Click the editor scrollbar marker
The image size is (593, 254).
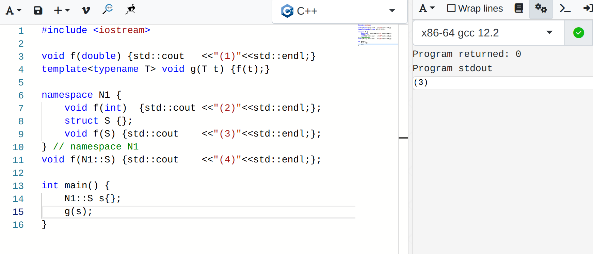tap(403, 138)
